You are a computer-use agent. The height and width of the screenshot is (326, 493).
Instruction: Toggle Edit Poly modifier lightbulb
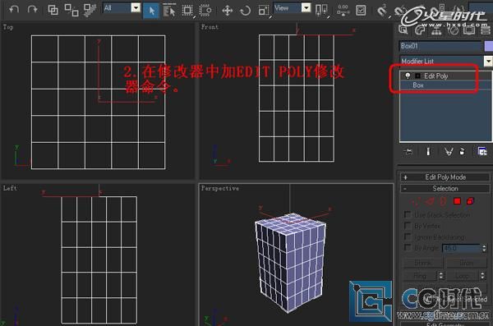coord(408,76)
